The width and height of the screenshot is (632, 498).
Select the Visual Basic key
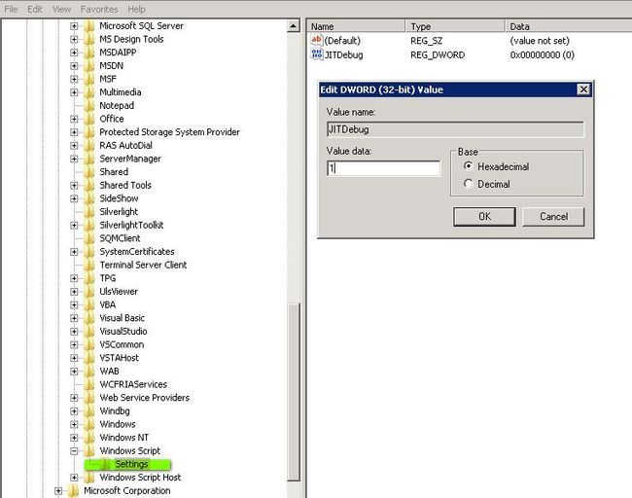tap(123, 318)
